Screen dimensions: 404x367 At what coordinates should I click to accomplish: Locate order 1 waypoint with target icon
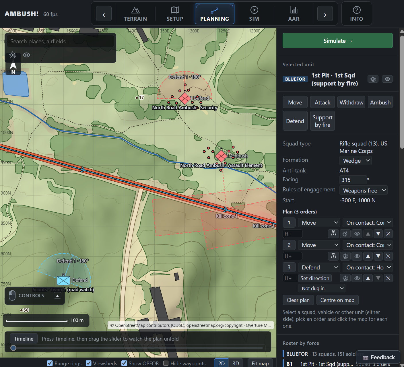(345, 234)
